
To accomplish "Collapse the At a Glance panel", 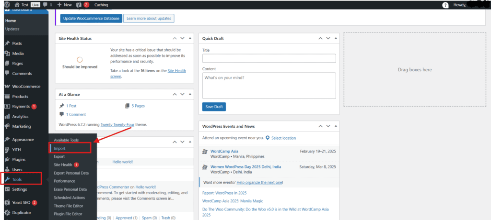I will [x=190, y=94].
